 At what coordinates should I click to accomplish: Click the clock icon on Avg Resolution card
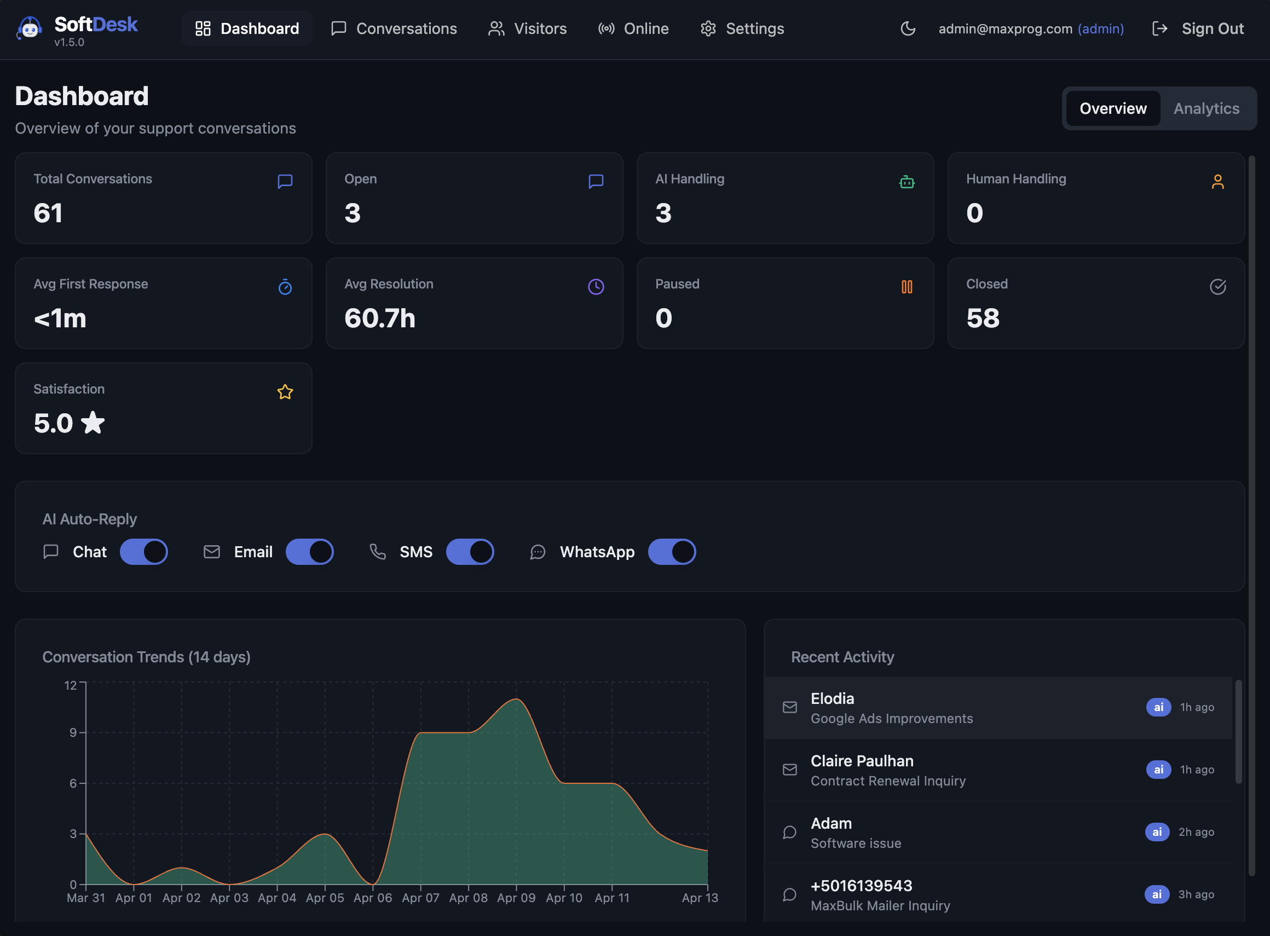pos(596,287)
